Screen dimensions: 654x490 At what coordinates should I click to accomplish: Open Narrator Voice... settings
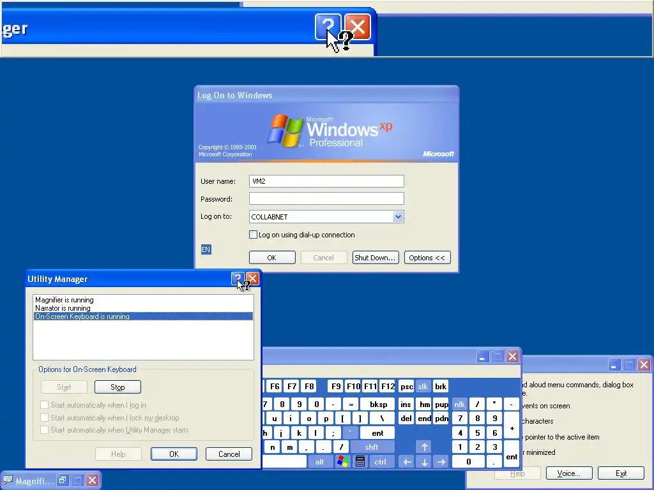pos(569,473)
